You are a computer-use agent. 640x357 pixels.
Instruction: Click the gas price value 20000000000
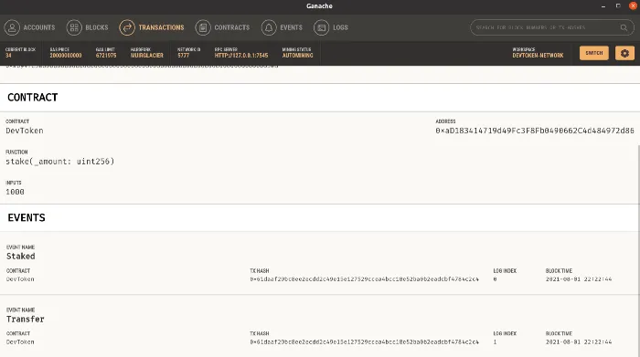66,56
